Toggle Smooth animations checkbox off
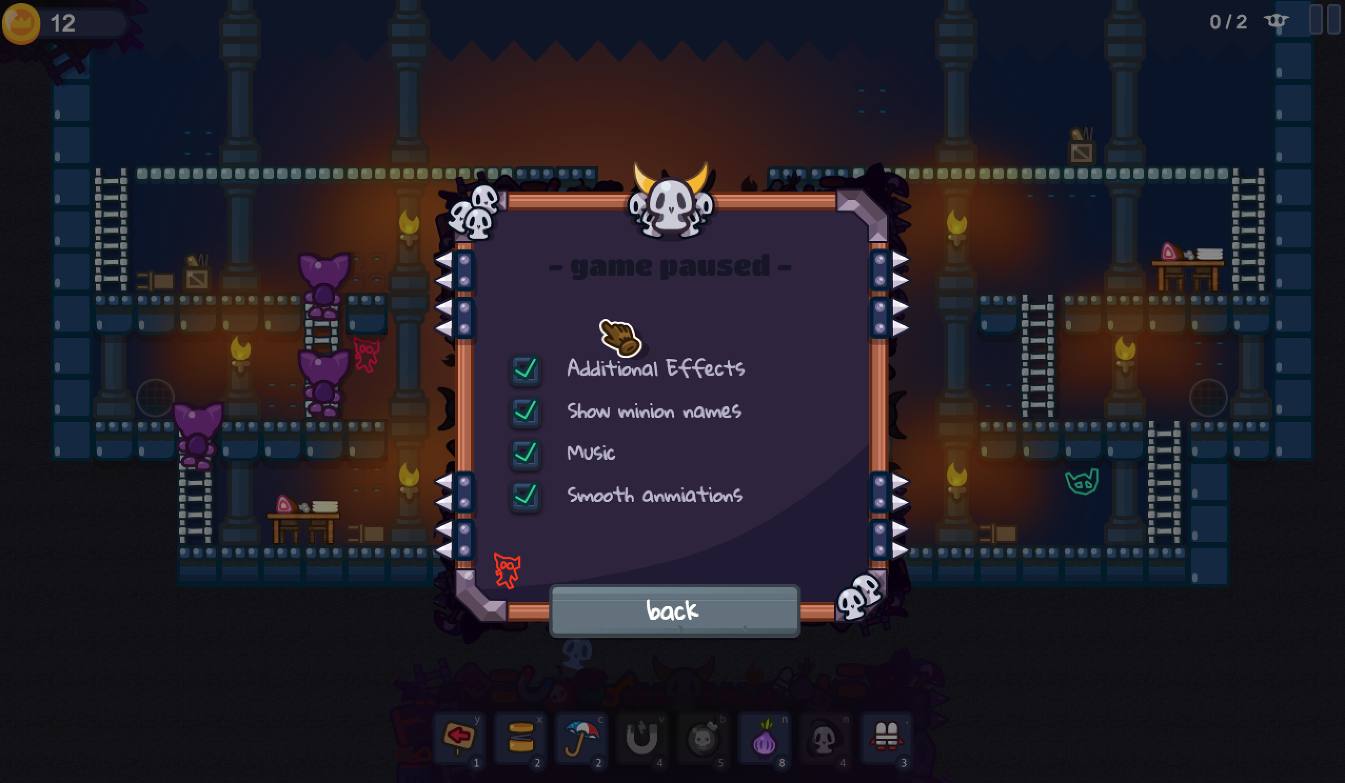 523,495
